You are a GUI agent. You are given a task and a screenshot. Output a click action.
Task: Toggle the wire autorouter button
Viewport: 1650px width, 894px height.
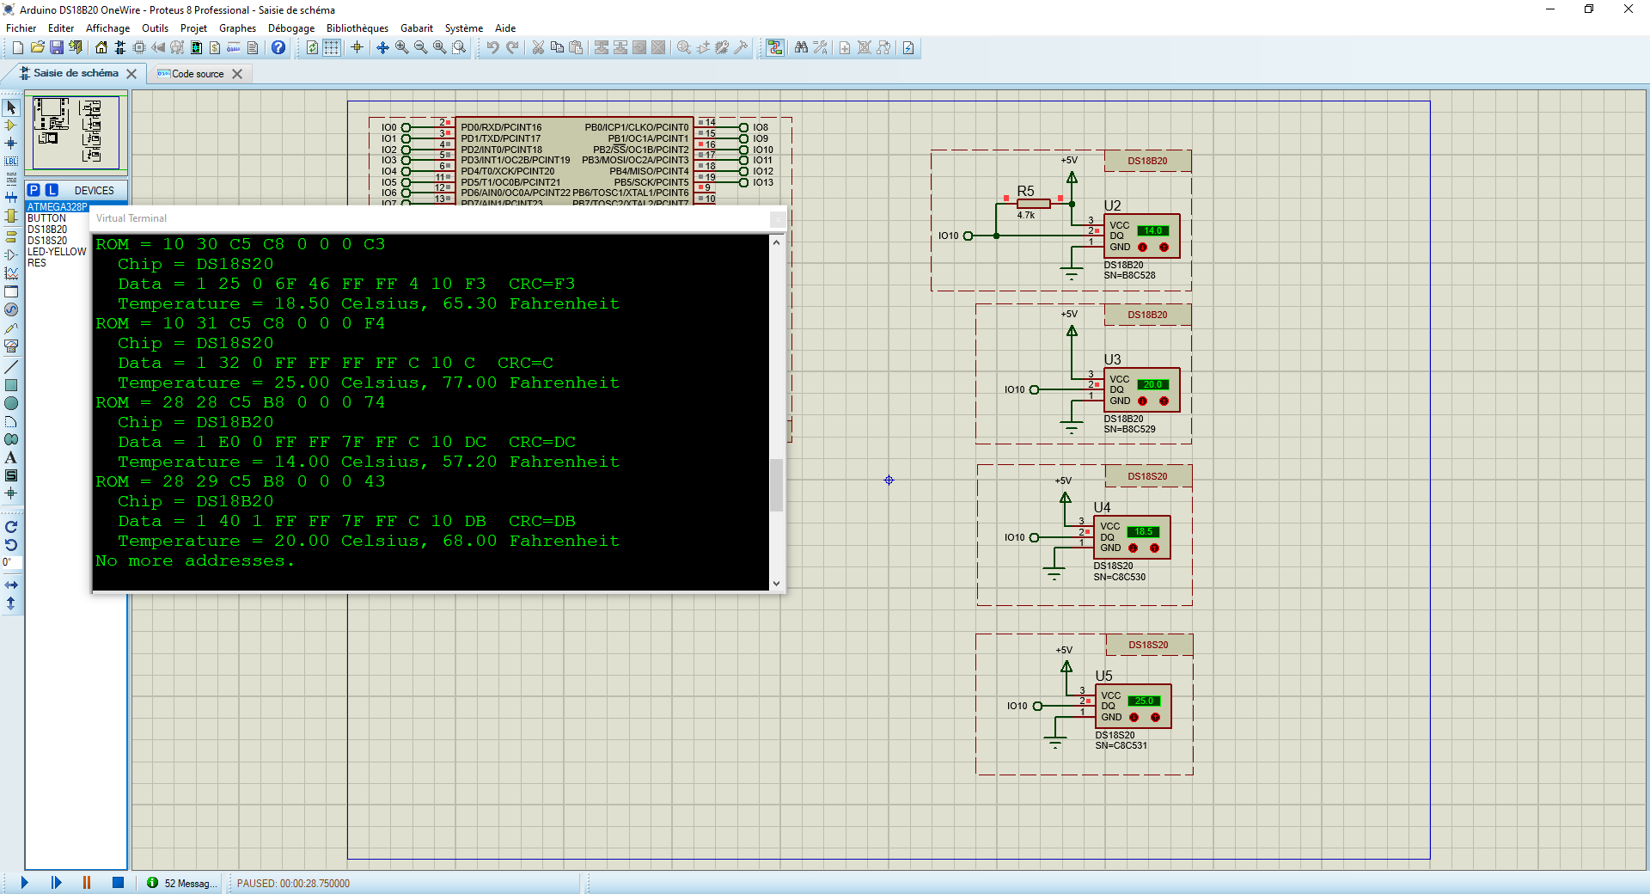(775, 48)
